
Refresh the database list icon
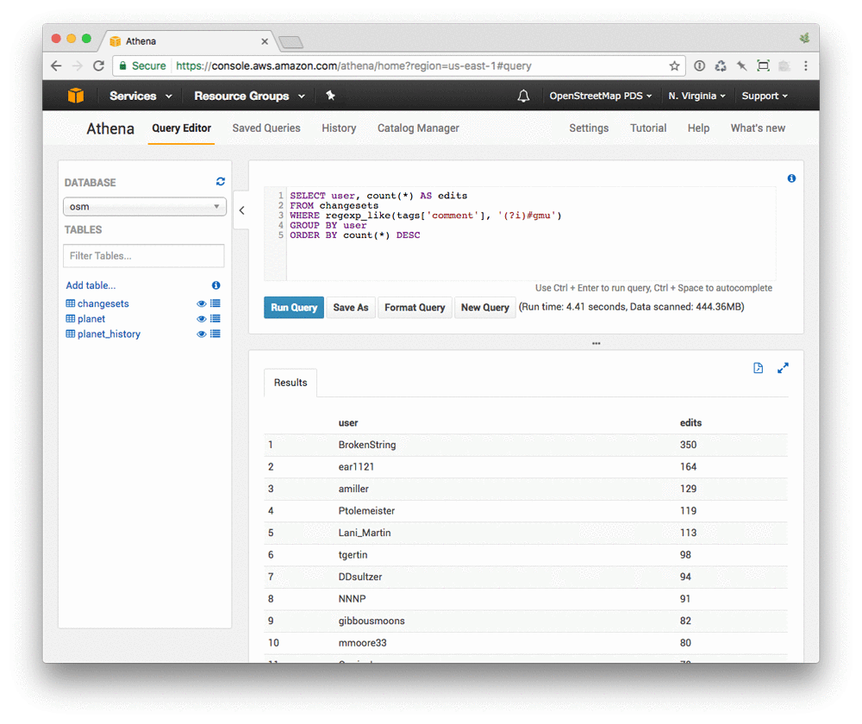[x=221, y=182]
